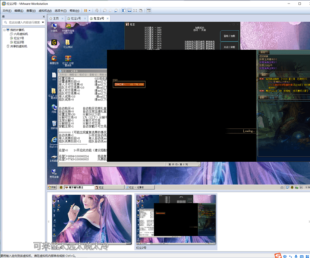Toggle the library sidebar view icon
The image size is (310, 258).
(124, 10)
